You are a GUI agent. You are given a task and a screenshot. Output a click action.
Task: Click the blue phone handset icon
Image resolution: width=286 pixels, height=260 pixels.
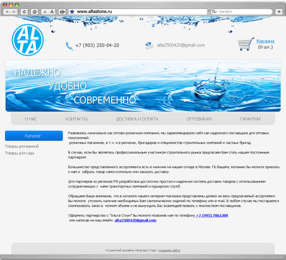click(69, 46)
